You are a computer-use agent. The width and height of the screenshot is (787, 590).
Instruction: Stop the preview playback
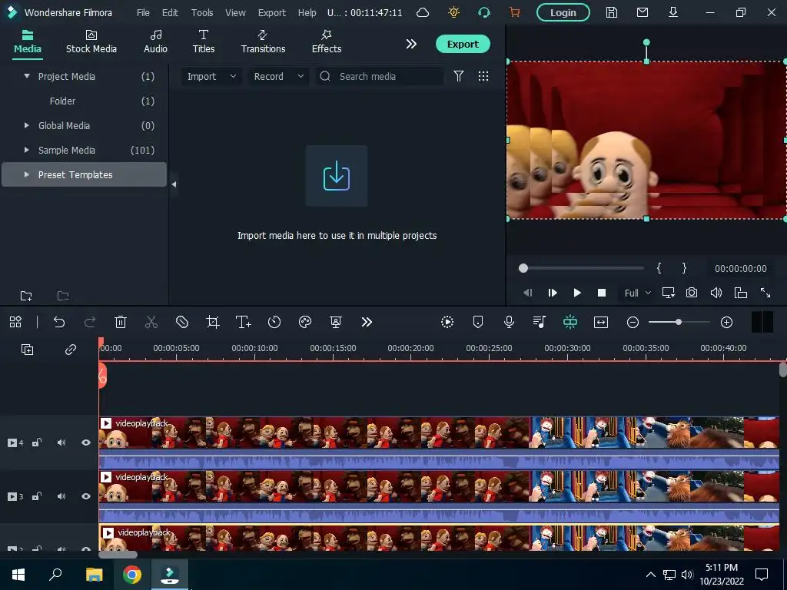pos(601,293)
